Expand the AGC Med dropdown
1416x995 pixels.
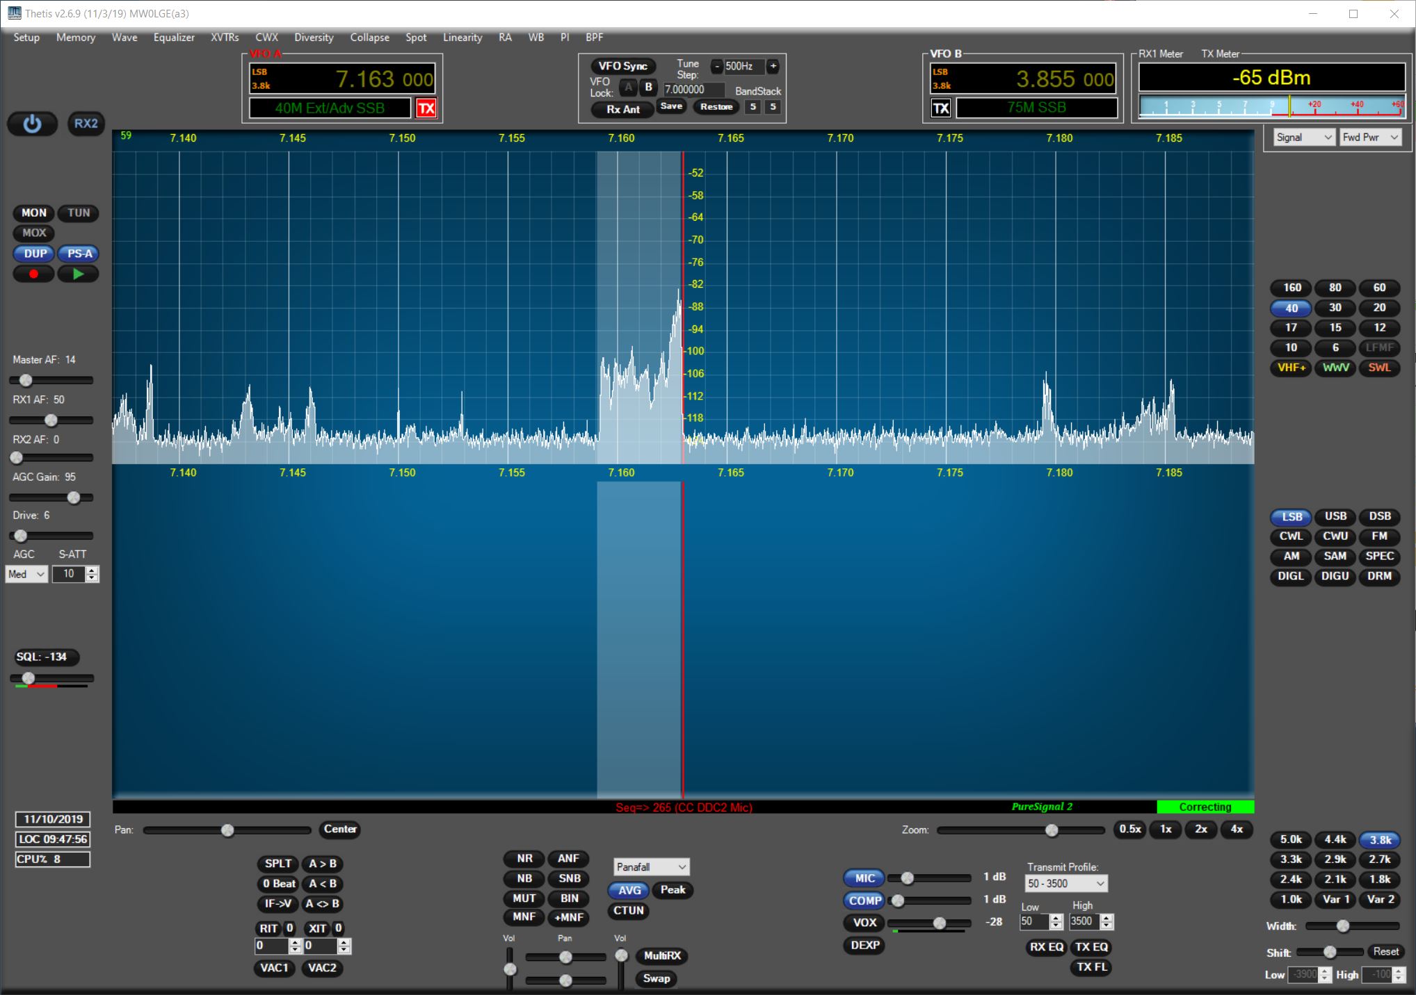coord(26,574)
